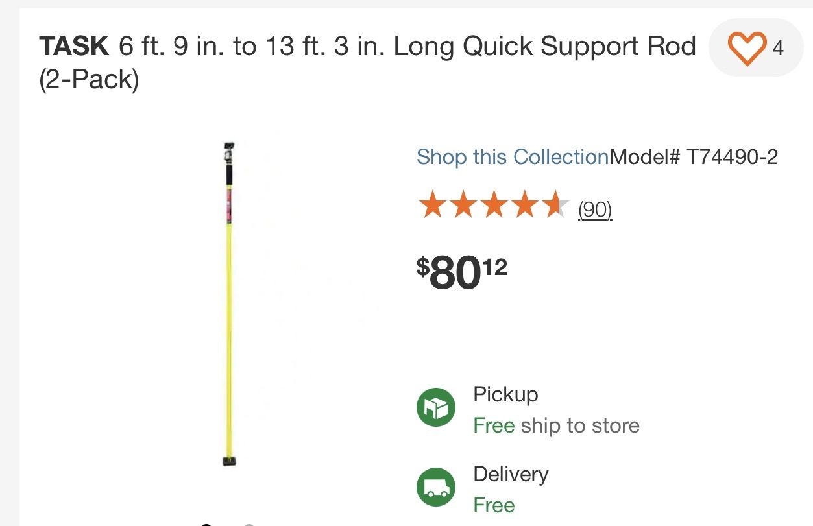Select the Delivery fulfillment label

tap(511, 474)
